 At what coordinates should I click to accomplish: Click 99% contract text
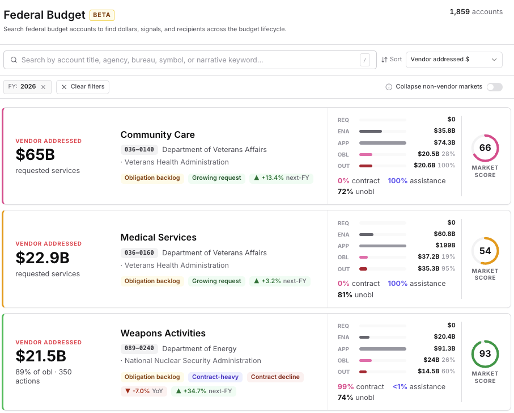click(360, 387)
